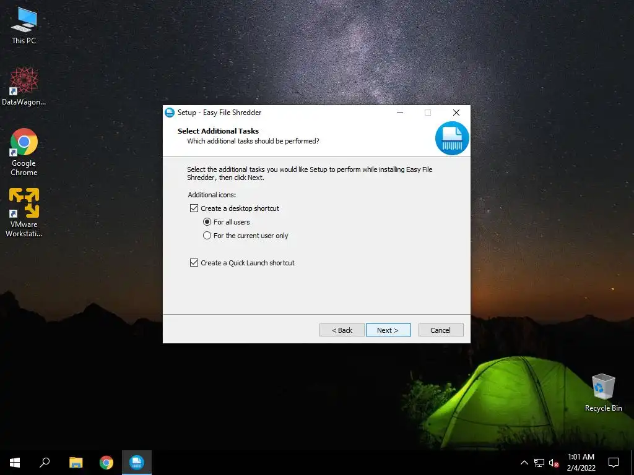Open This PC desktop icon
Screen dimensions: 634x475
point(24,25)
